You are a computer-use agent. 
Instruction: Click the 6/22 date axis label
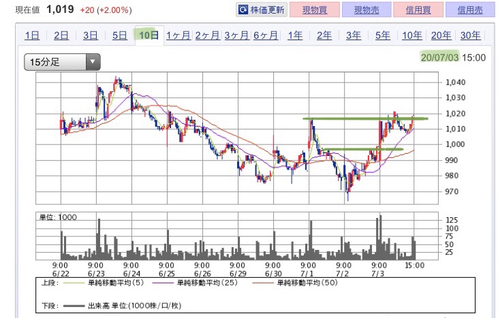coord(61,274)
